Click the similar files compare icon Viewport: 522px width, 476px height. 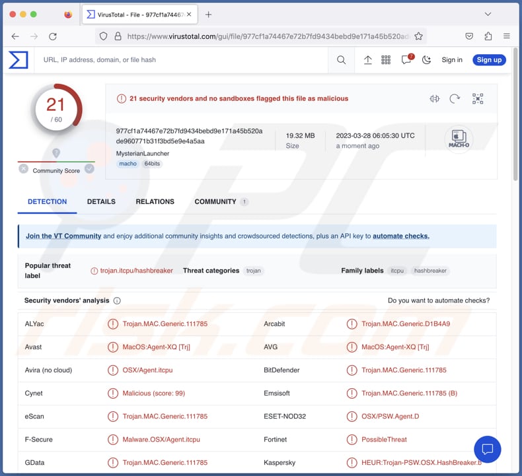(434, 98)
